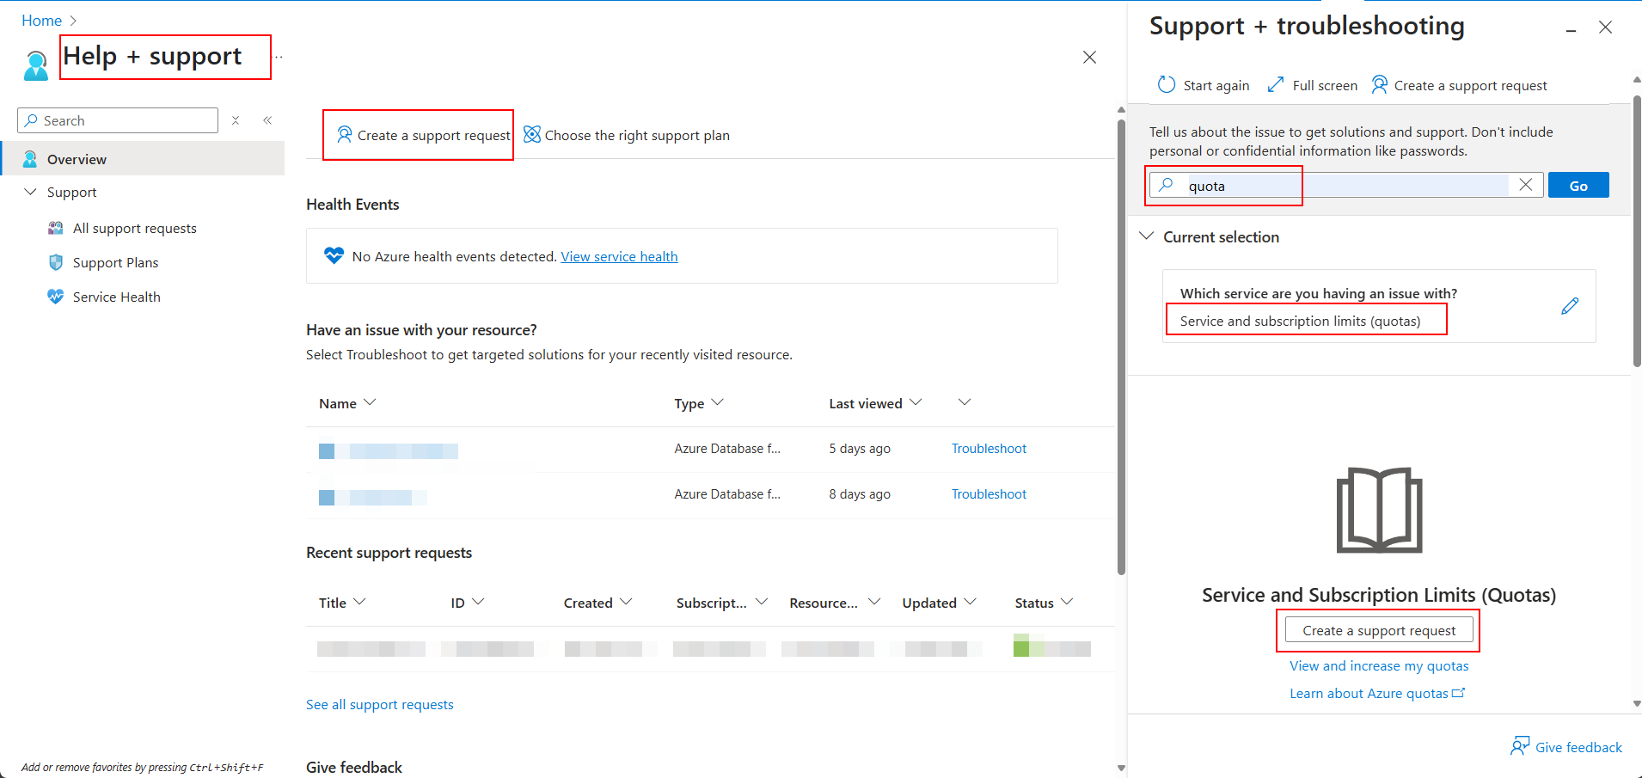Sort requests by Status column
Image resolution: width=1642 pixels, height=778 pixels.
[x=1067, y=602]
